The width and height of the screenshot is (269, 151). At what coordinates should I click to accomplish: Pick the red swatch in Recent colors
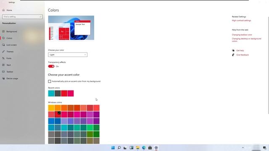[x=64, y=93]
